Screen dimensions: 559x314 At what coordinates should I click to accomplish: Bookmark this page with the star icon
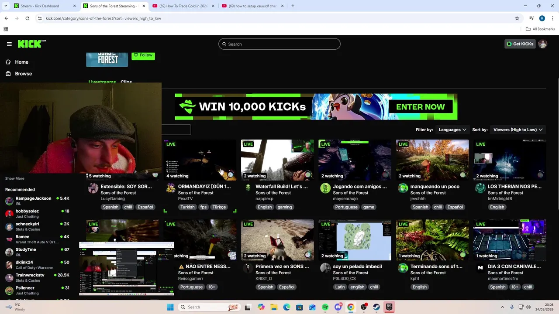[x=517, y=18]
